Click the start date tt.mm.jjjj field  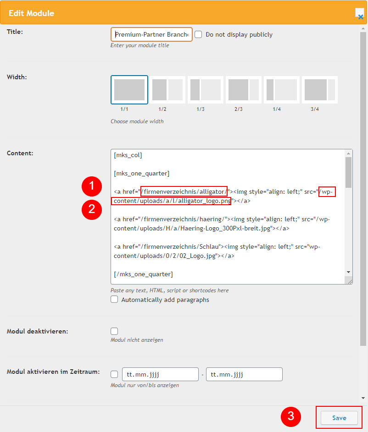160,374
